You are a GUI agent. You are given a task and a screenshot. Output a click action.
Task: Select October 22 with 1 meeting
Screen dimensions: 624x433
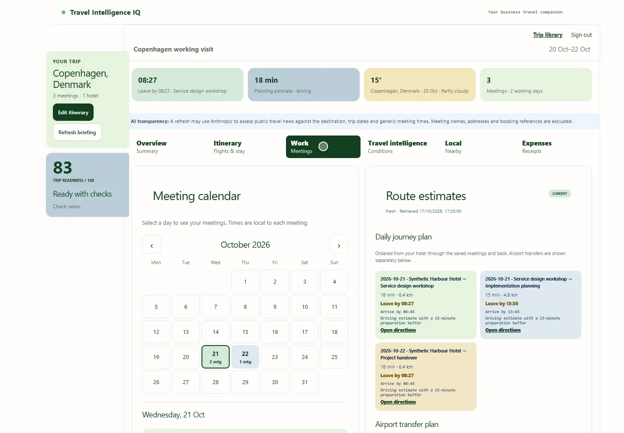tap(245, 357)
